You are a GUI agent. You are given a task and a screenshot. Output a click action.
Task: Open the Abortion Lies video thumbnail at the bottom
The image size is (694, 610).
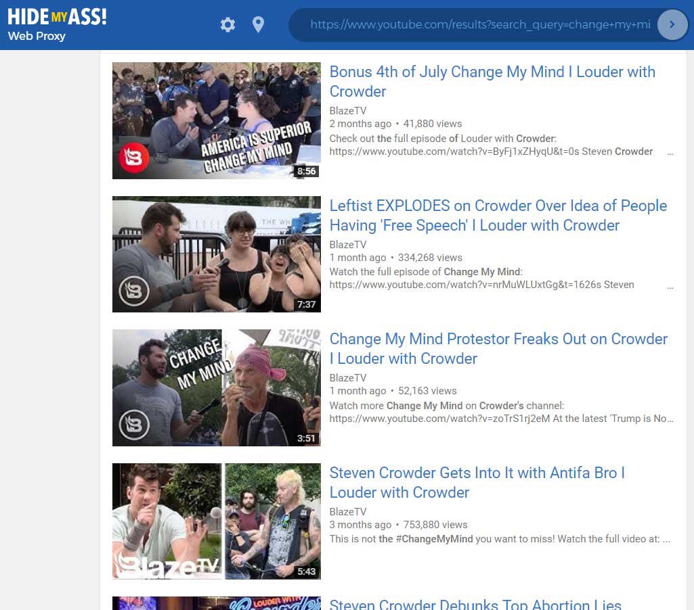tap(217, 603)
